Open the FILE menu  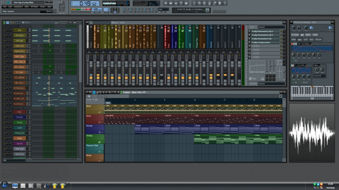coord(4,7)
